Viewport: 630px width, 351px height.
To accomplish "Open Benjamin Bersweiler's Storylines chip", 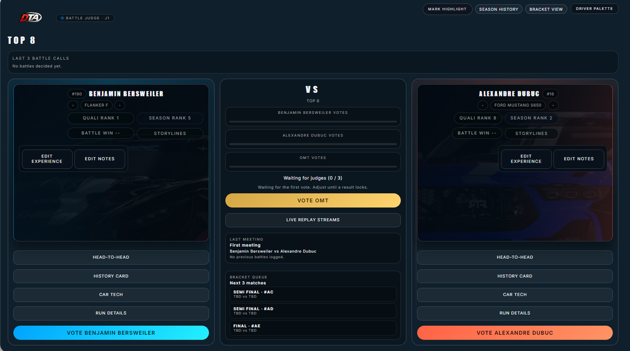I will click(170, 133).
